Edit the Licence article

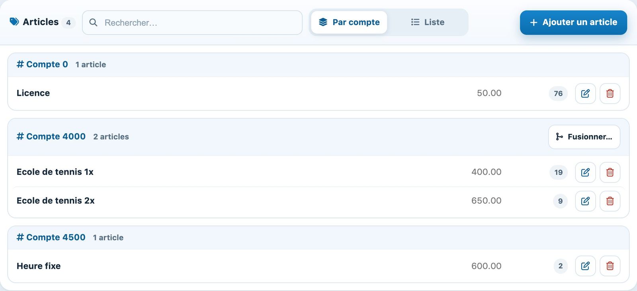[x=585, y=93]
